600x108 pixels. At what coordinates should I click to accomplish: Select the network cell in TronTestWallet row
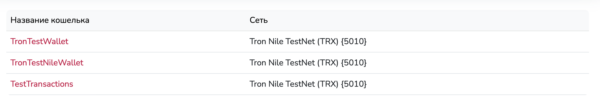[308, 42]
